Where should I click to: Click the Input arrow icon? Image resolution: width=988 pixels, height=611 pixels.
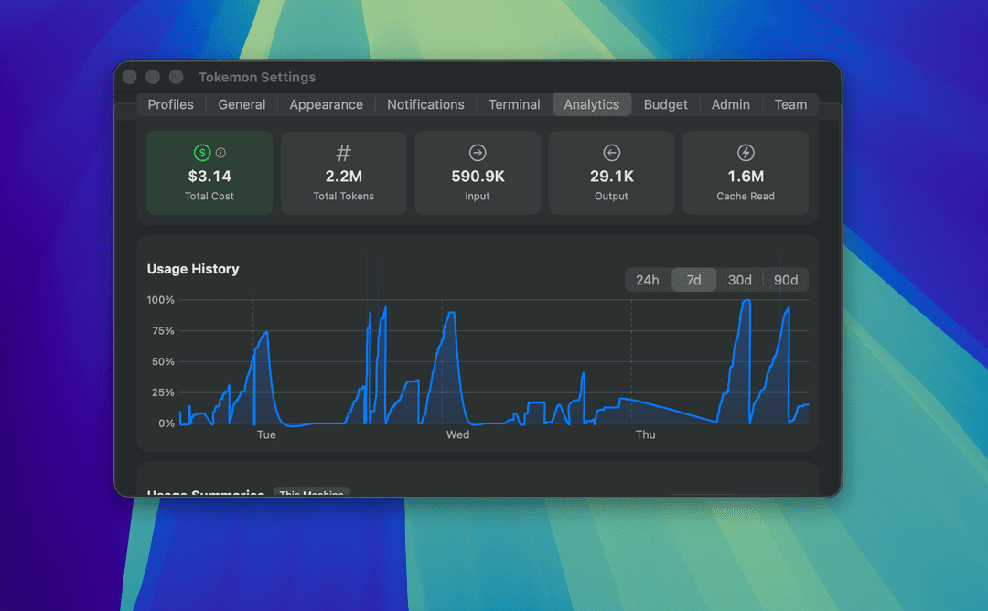(x=477, y=152)
